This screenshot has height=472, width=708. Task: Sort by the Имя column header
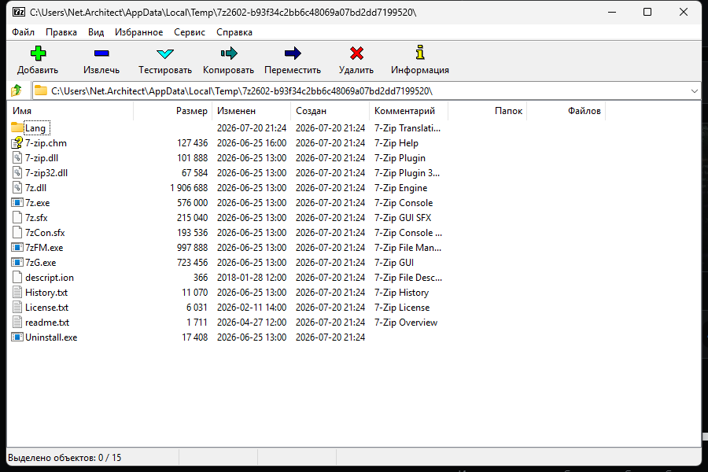(x=71, y=111)
